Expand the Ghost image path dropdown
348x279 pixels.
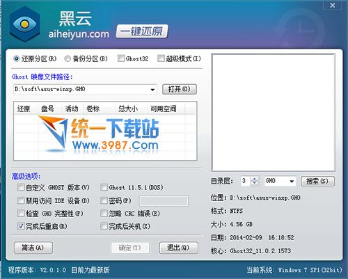(152, 90)
